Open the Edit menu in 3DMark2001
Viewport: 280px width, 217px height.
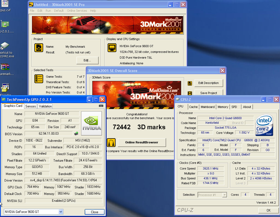[40, 11]
